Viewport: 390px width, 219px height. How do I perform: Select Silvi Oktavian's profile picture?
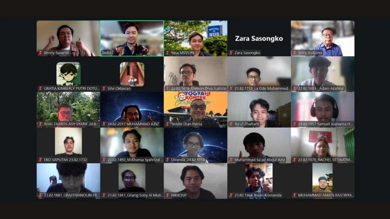[132, 74]
